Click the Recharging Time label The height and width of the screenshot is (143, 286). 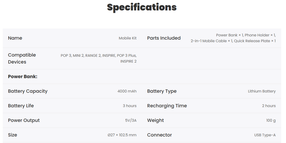[167, 106]
